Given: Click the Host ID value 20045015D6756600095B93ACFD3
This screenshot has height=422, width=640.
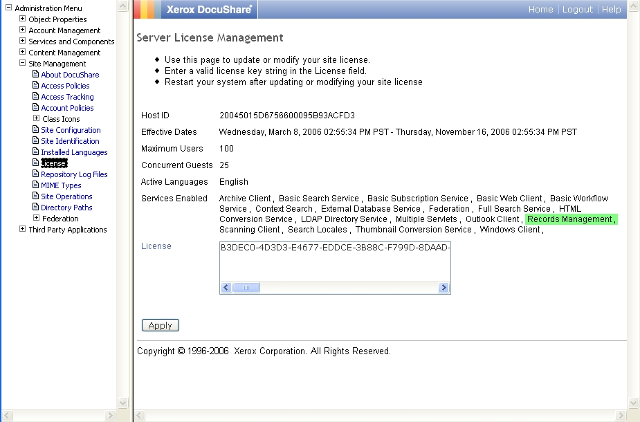Looking at the screenshot, I should click(287, 116).
